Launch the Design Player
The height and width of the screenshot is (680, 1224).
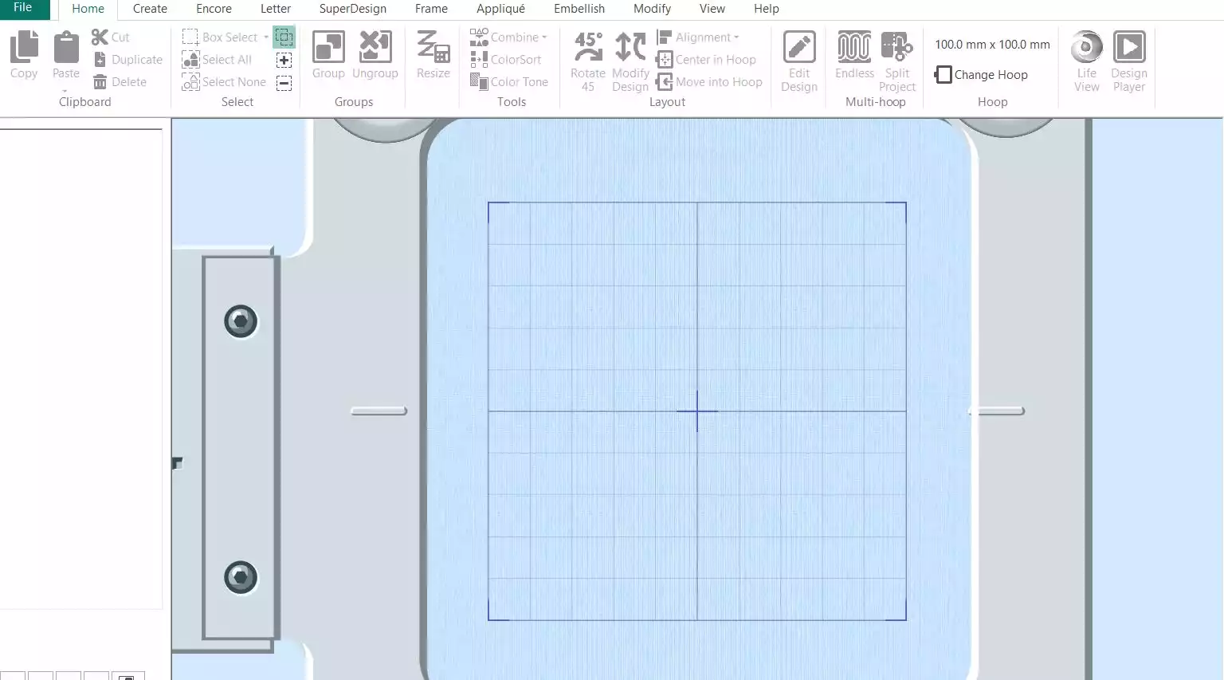coord(1129,61)
